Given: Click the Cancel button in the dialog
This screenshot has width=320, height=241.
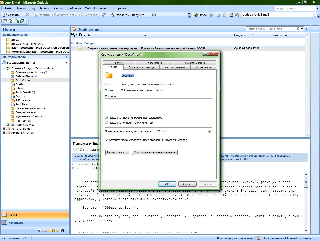Looking at the screenshot, I should (187, 184).
